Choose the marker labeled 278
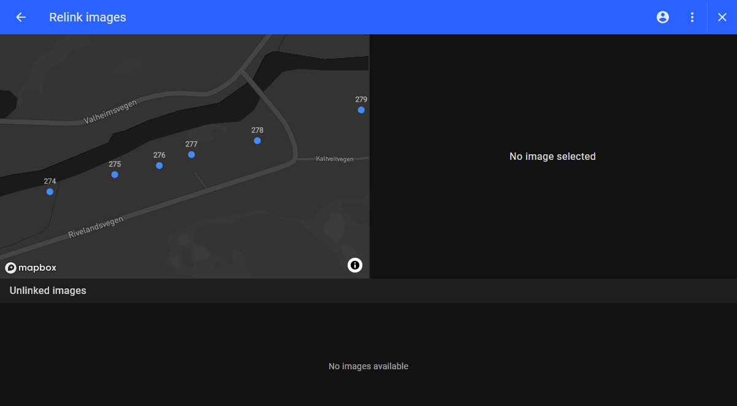This screenshot has width=737, height=406. point(258,141)
